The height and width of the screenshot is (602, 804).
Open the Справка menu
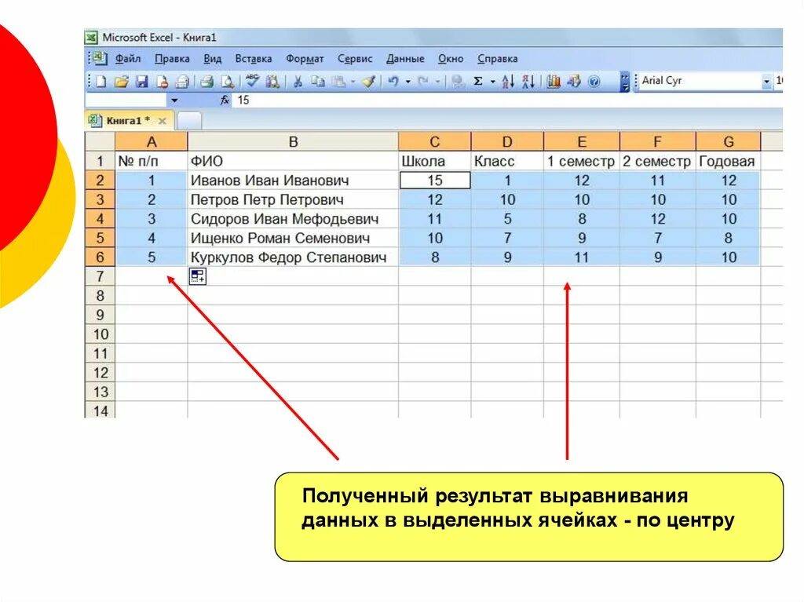(497, 58)
